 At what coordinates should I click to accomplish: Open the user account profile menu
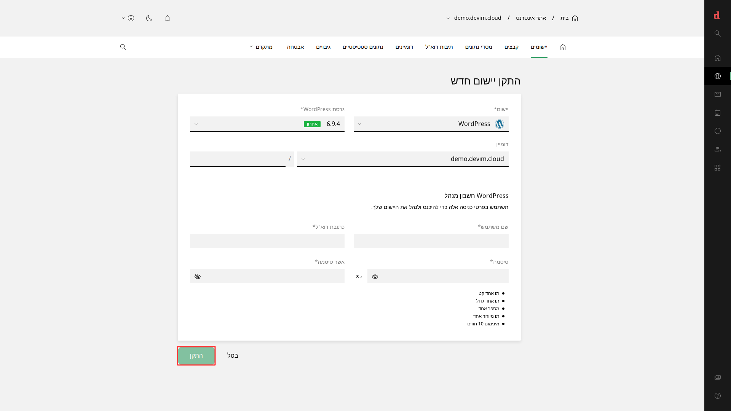(x=128, y=18)
